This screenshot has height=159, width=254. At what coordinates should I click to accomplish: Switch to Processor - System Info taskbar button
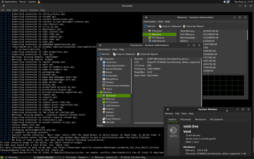76,157
